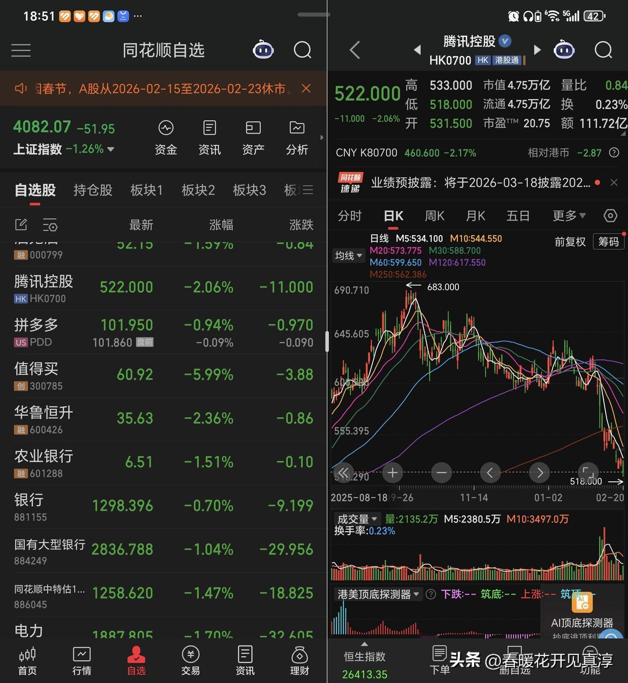
Task: Toggle 前复权 adjustment option
Action: coord(570,242)
